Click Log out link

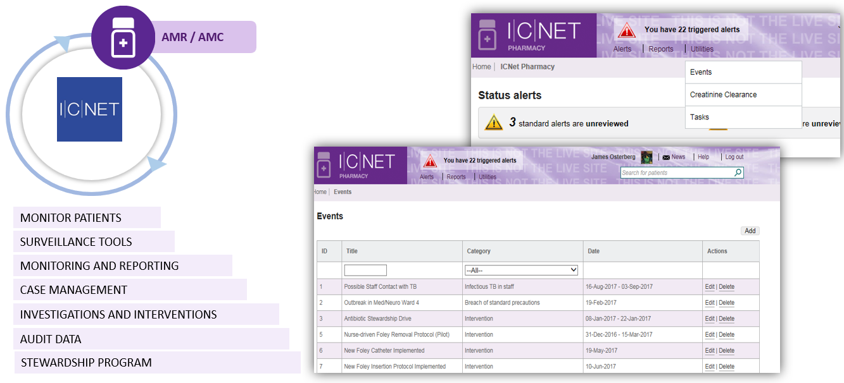pos(734,157)
